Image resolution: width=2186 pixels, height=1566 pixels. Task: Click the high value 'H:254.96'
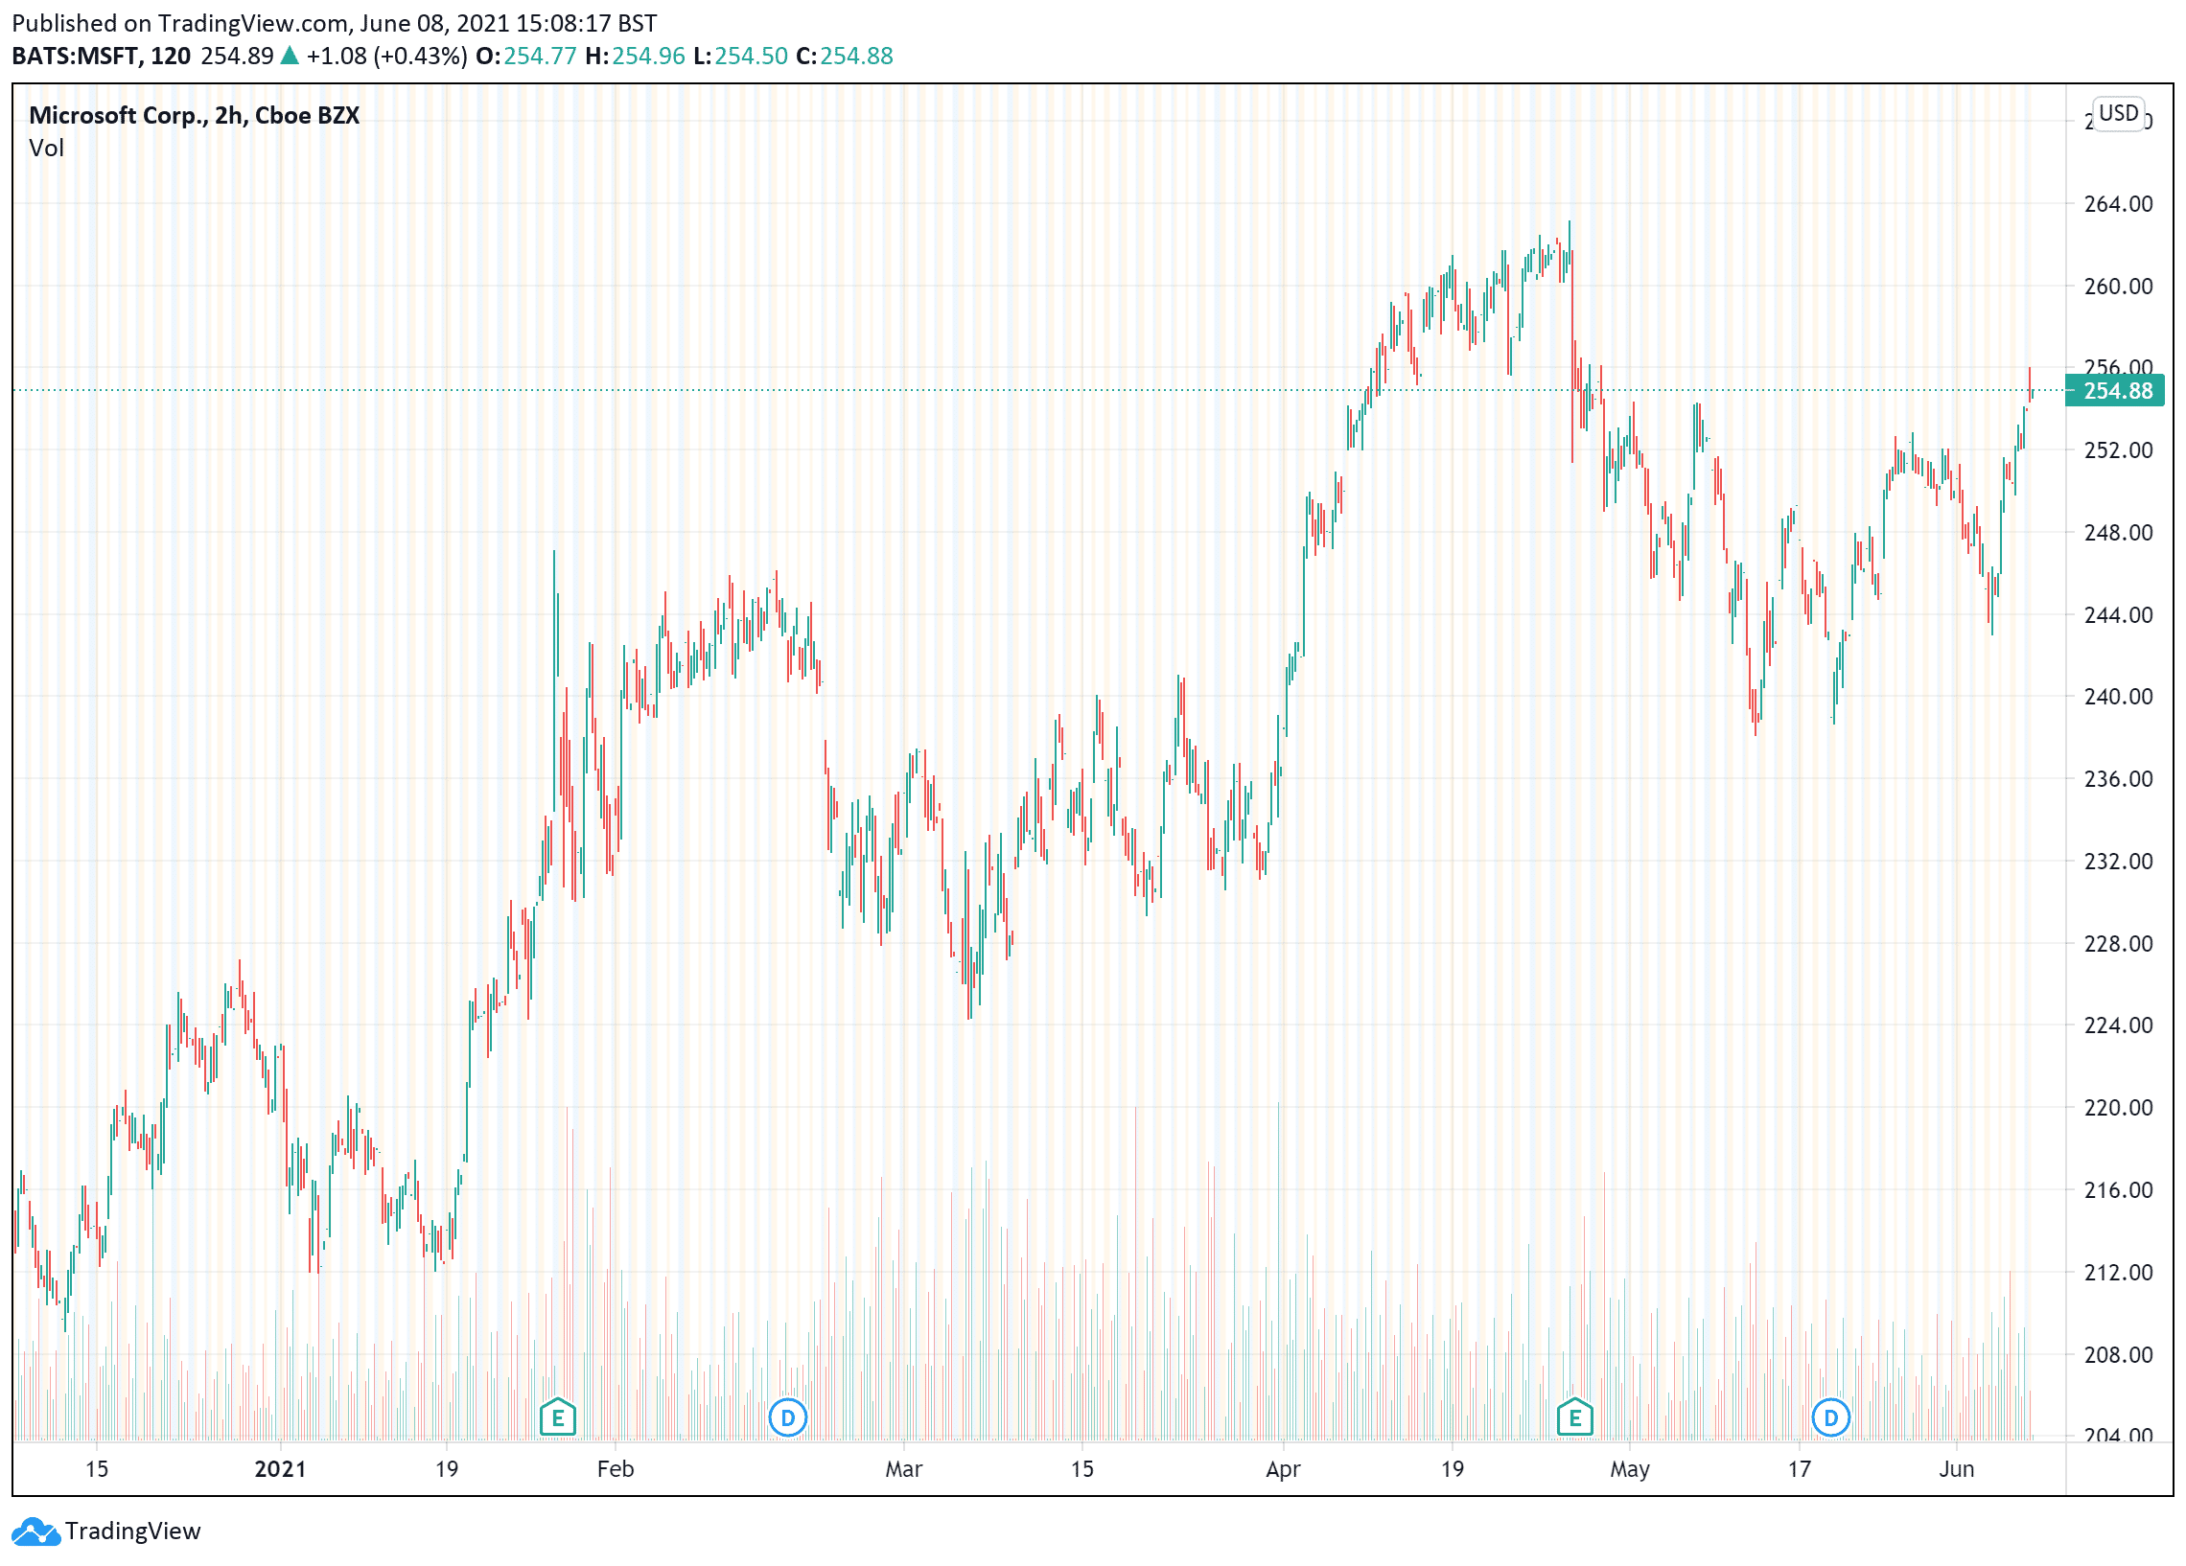[x=635, y=56]
